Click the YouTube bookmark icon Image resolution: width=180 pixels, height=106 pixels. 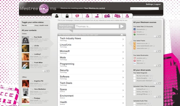[x=135, y=58]
